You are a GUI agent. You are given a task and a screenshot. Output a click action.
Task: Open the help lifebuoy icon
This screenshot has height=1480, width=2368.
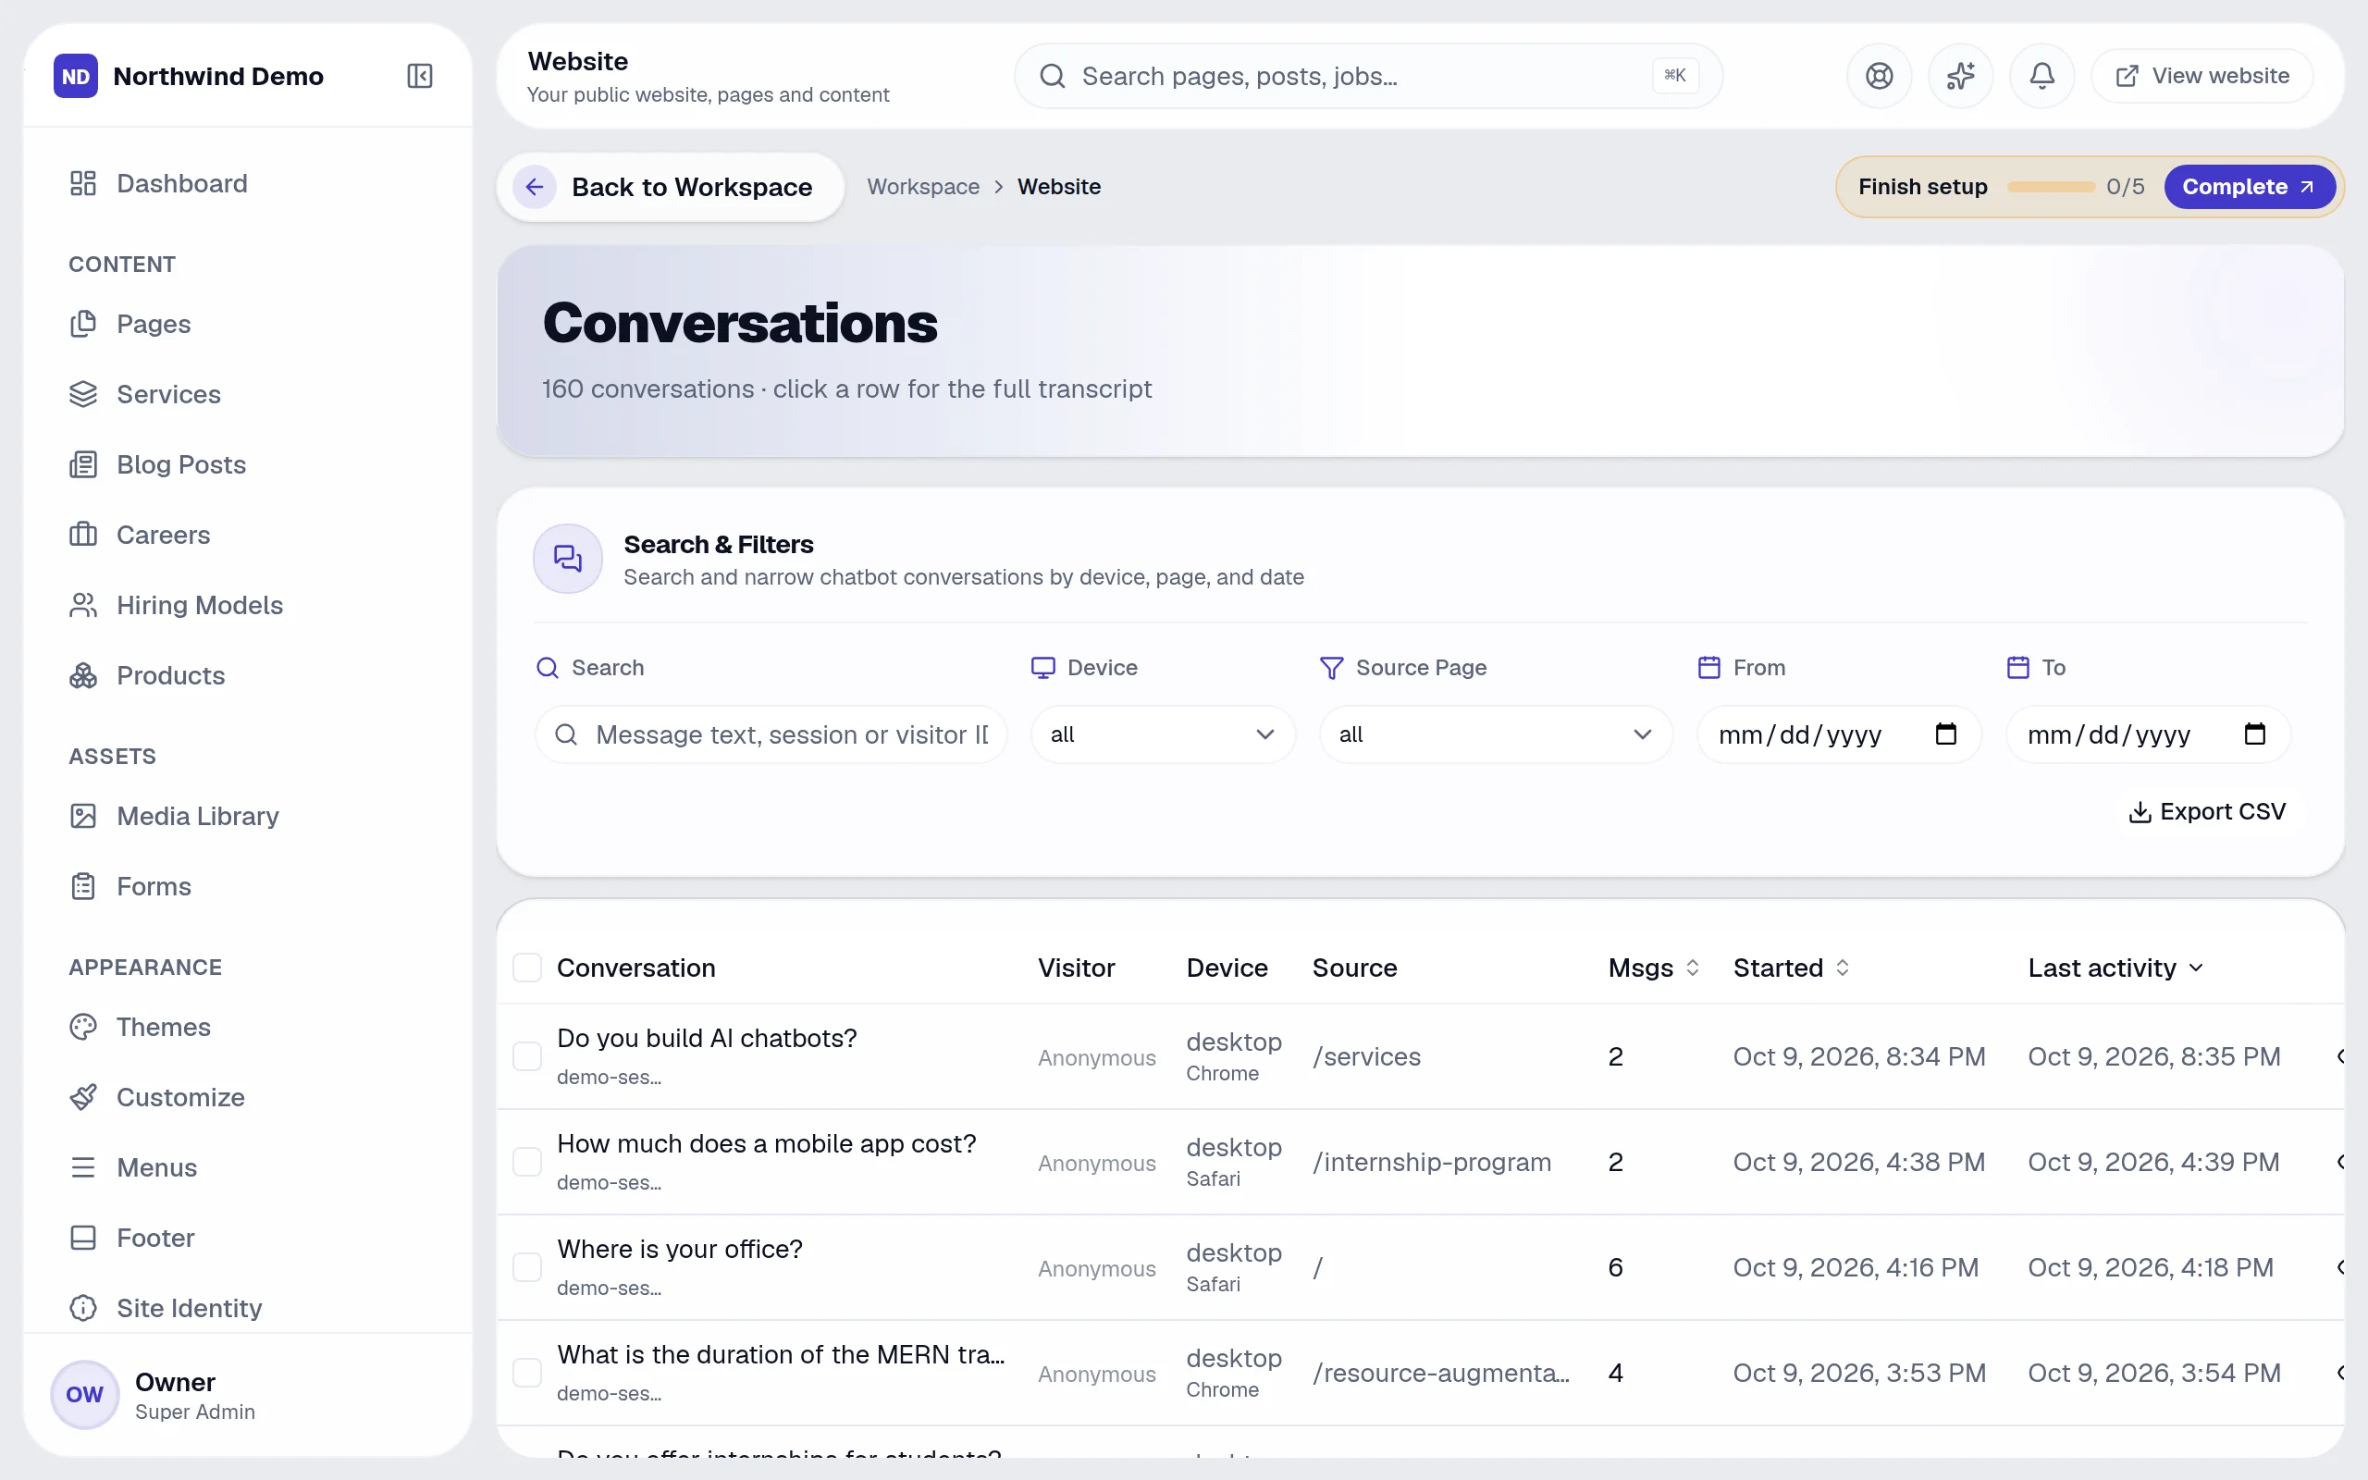tap(1879, 75)
